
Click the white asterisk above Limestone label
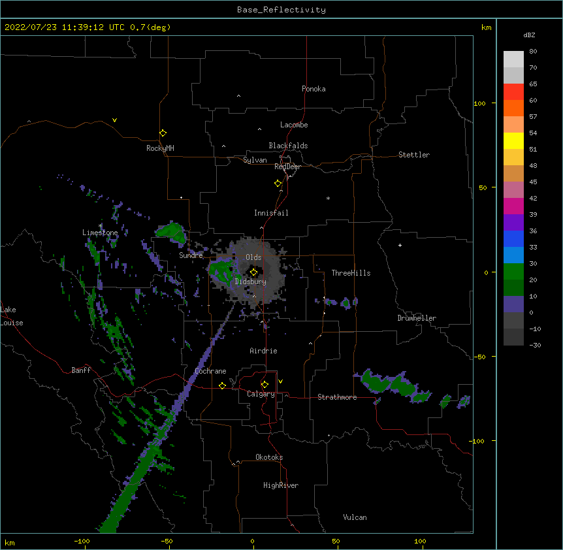[101, 226]
